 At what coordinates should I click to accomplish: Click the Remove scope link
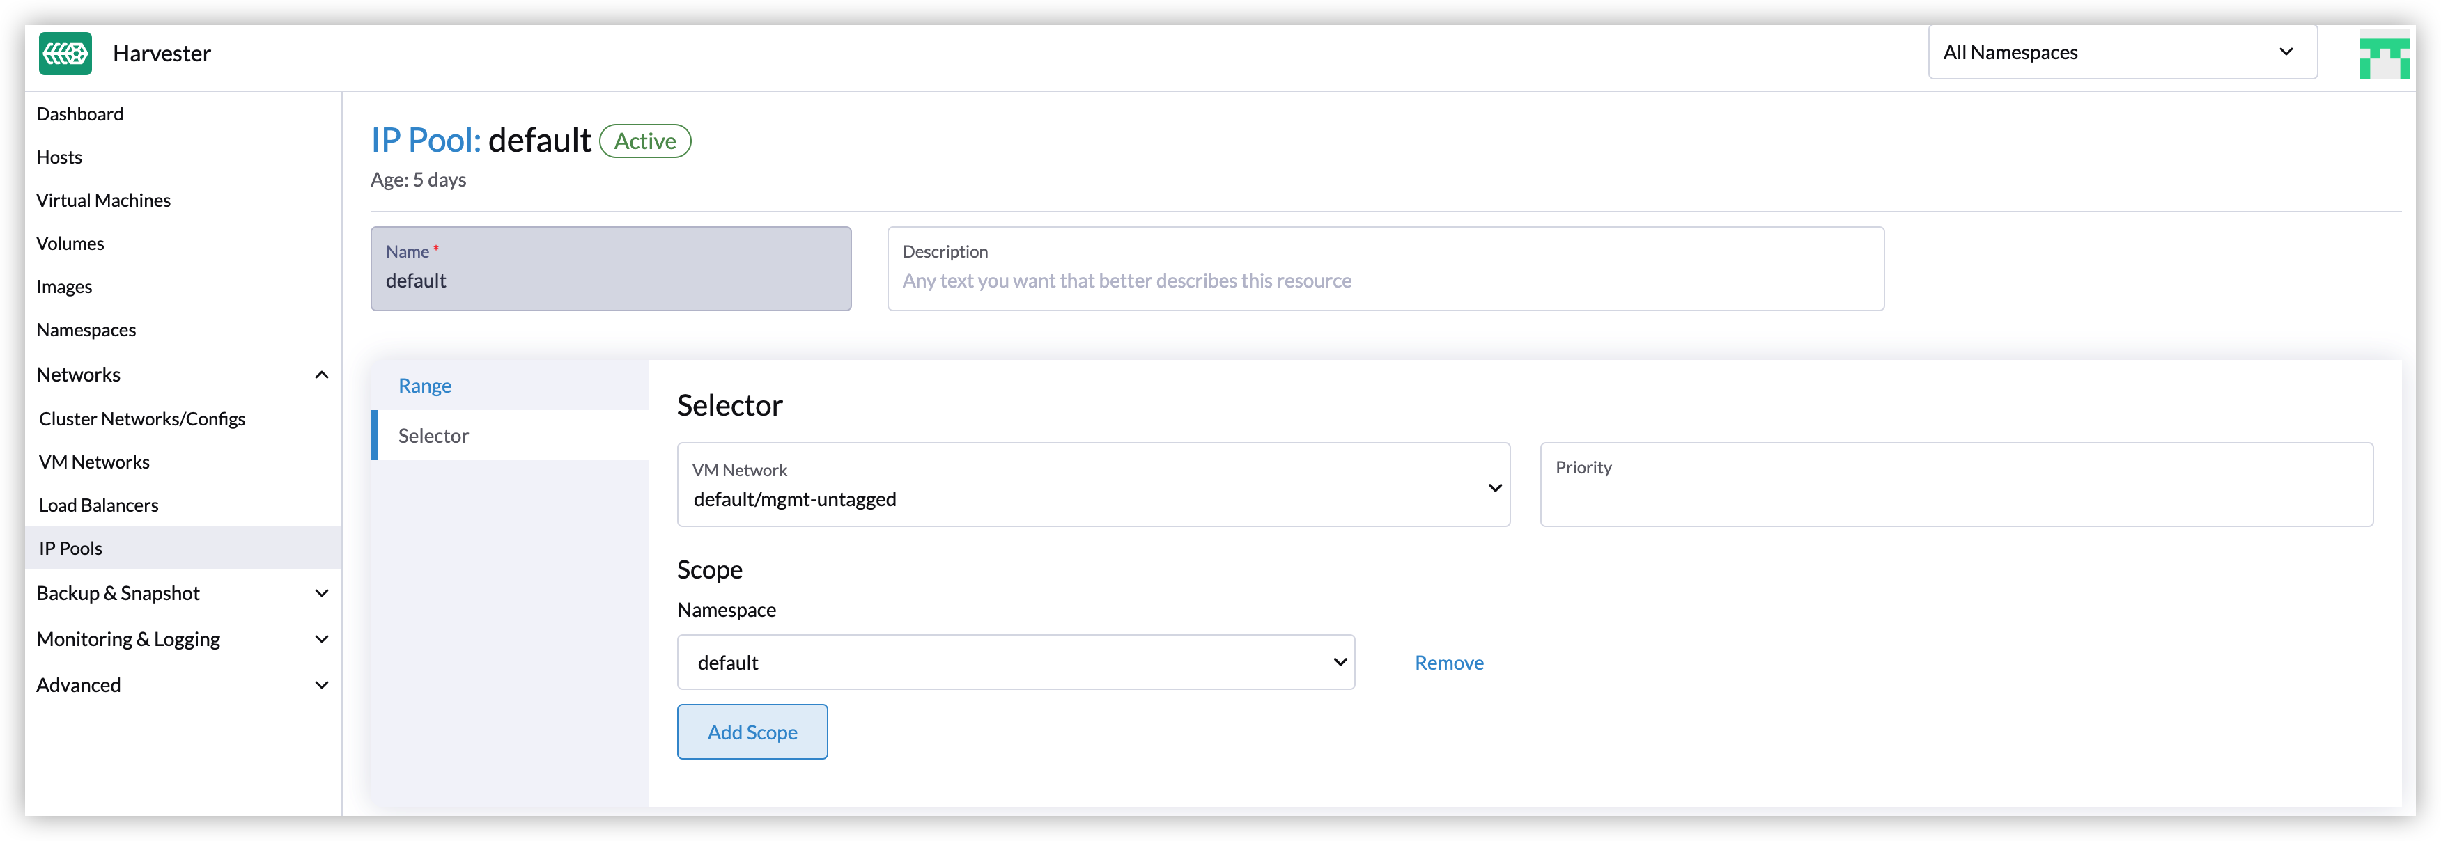click(x=1449, y=661)
